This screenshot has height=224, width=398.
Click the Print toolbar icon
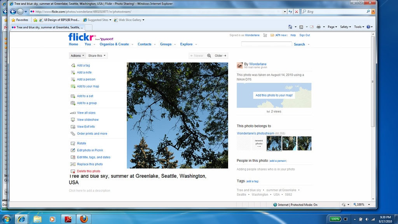pos(319,27)
